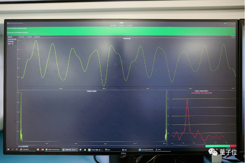Click the dump data label below charts
Screen dimensions: 245x163
[24, 147]
